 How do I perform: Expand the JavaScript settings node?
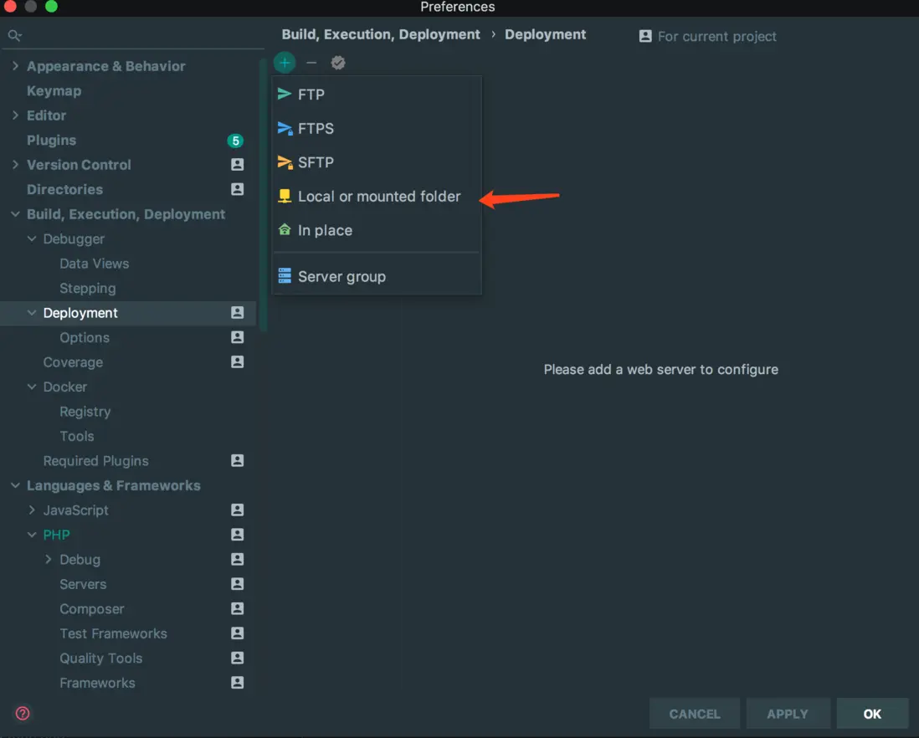pos(32,510)
